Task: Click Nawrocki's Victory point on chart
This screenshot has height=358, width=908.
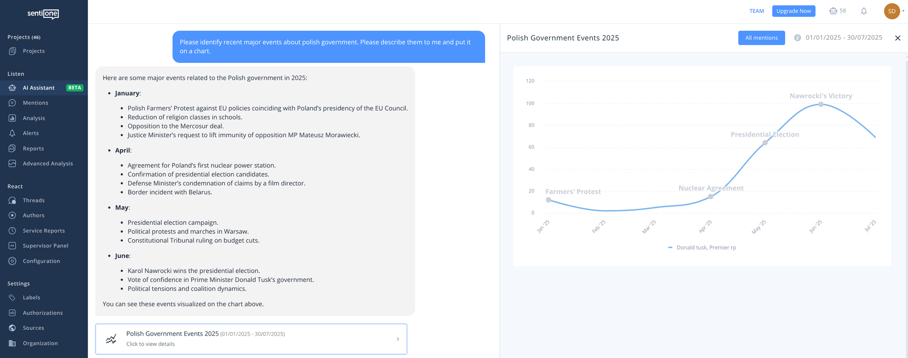Action: (821, 105)
